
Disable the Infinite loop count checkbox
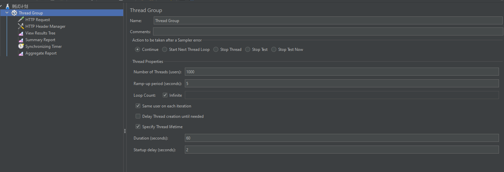(165, 95)
